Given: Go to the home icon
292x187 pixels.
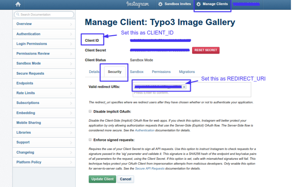Looking at the screenshot, I should 18,4.
